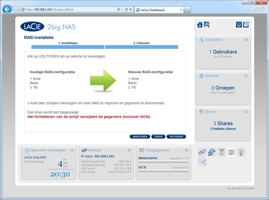Viewport: 269px width, 200px height.
Task: Select the LaCie | Dashboard browser tab
Action: click(x=159, y=10)
